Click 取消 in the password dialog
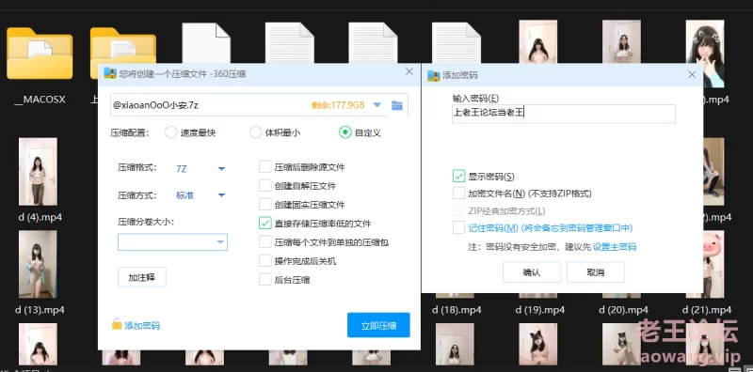The image size is (753, 372). click(596, 272)
